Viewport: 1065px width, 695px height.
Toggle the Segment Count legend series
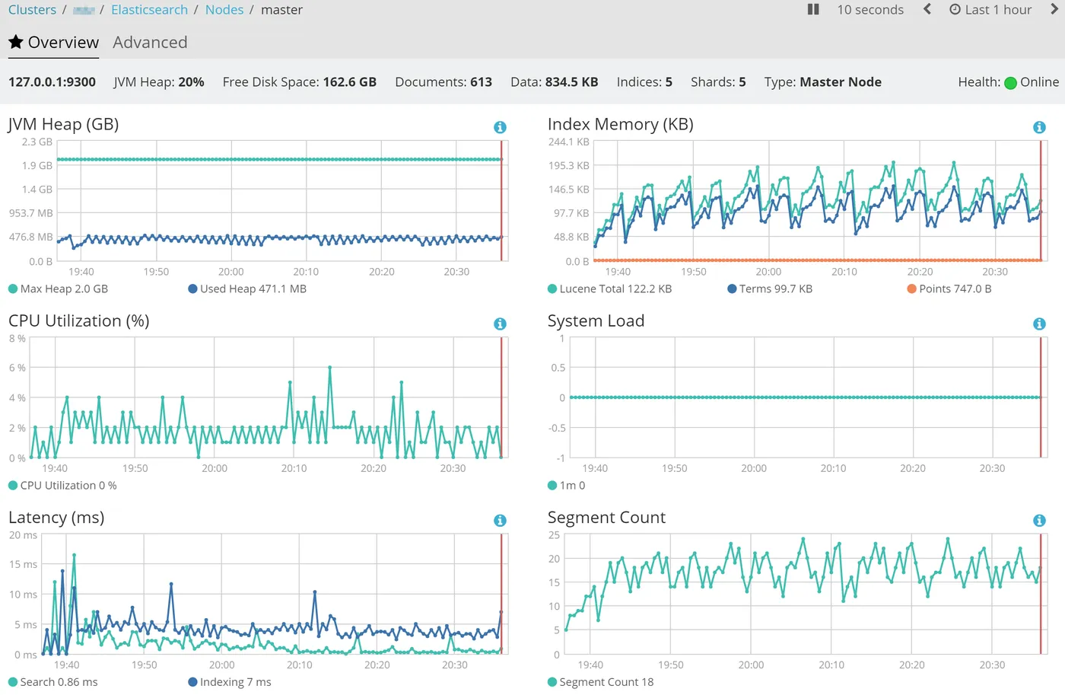point(601,681)
